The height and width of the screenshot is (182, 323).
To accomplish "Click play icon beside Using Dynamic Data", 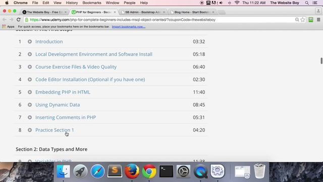I will (30, 105).
